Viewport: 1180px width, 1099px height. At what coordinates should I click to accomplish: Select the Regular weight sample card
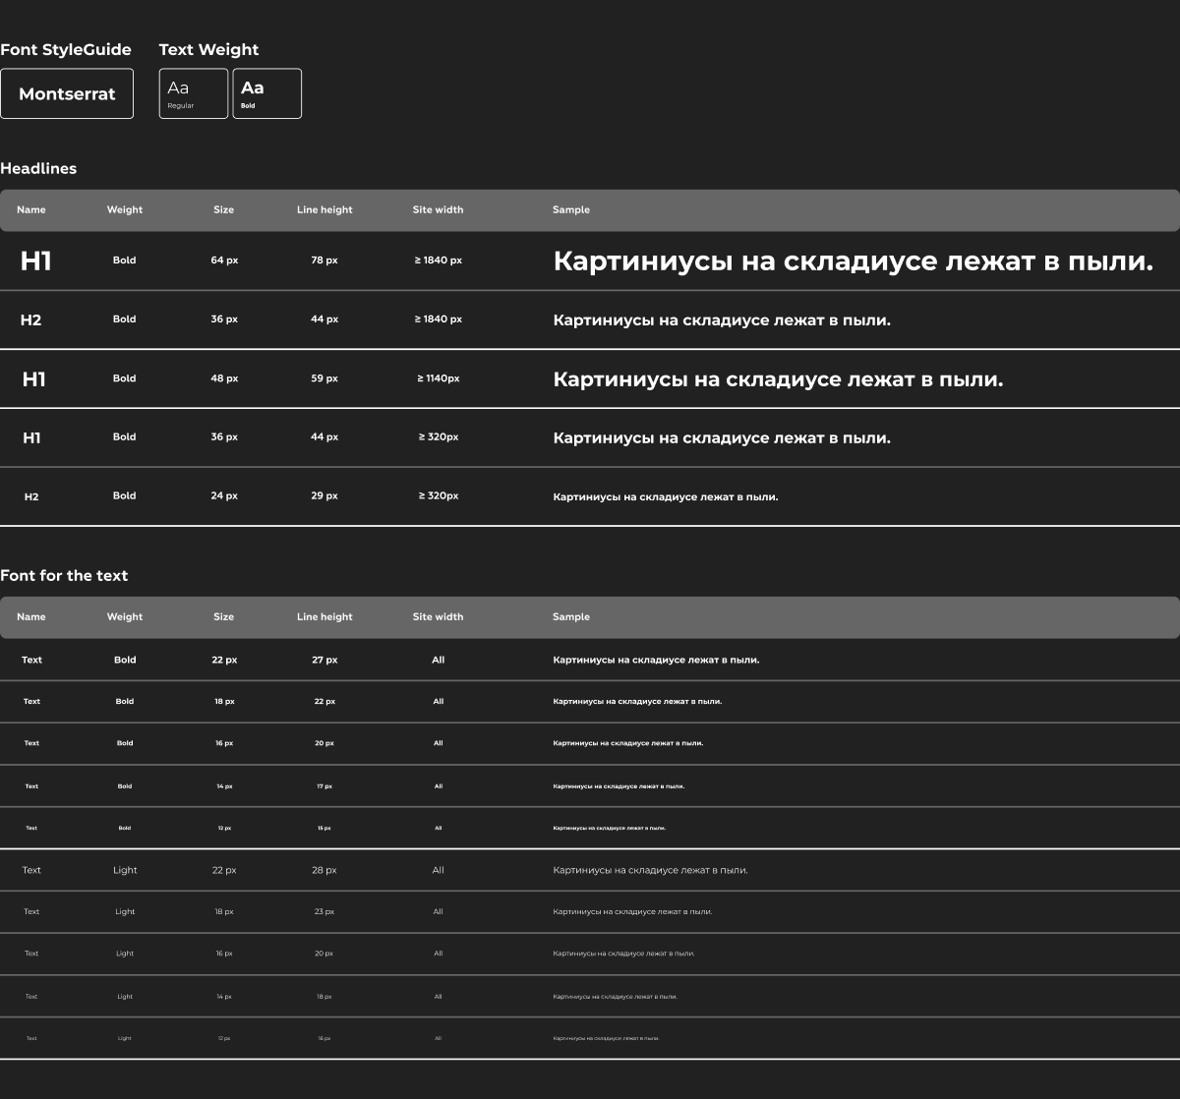point(193,92)
